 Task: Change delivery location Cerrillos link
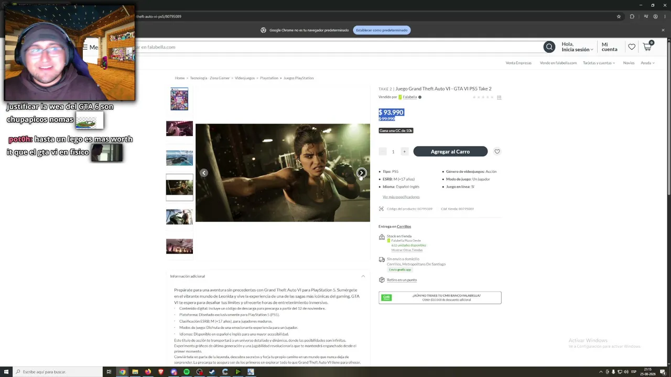coord(404,227)
